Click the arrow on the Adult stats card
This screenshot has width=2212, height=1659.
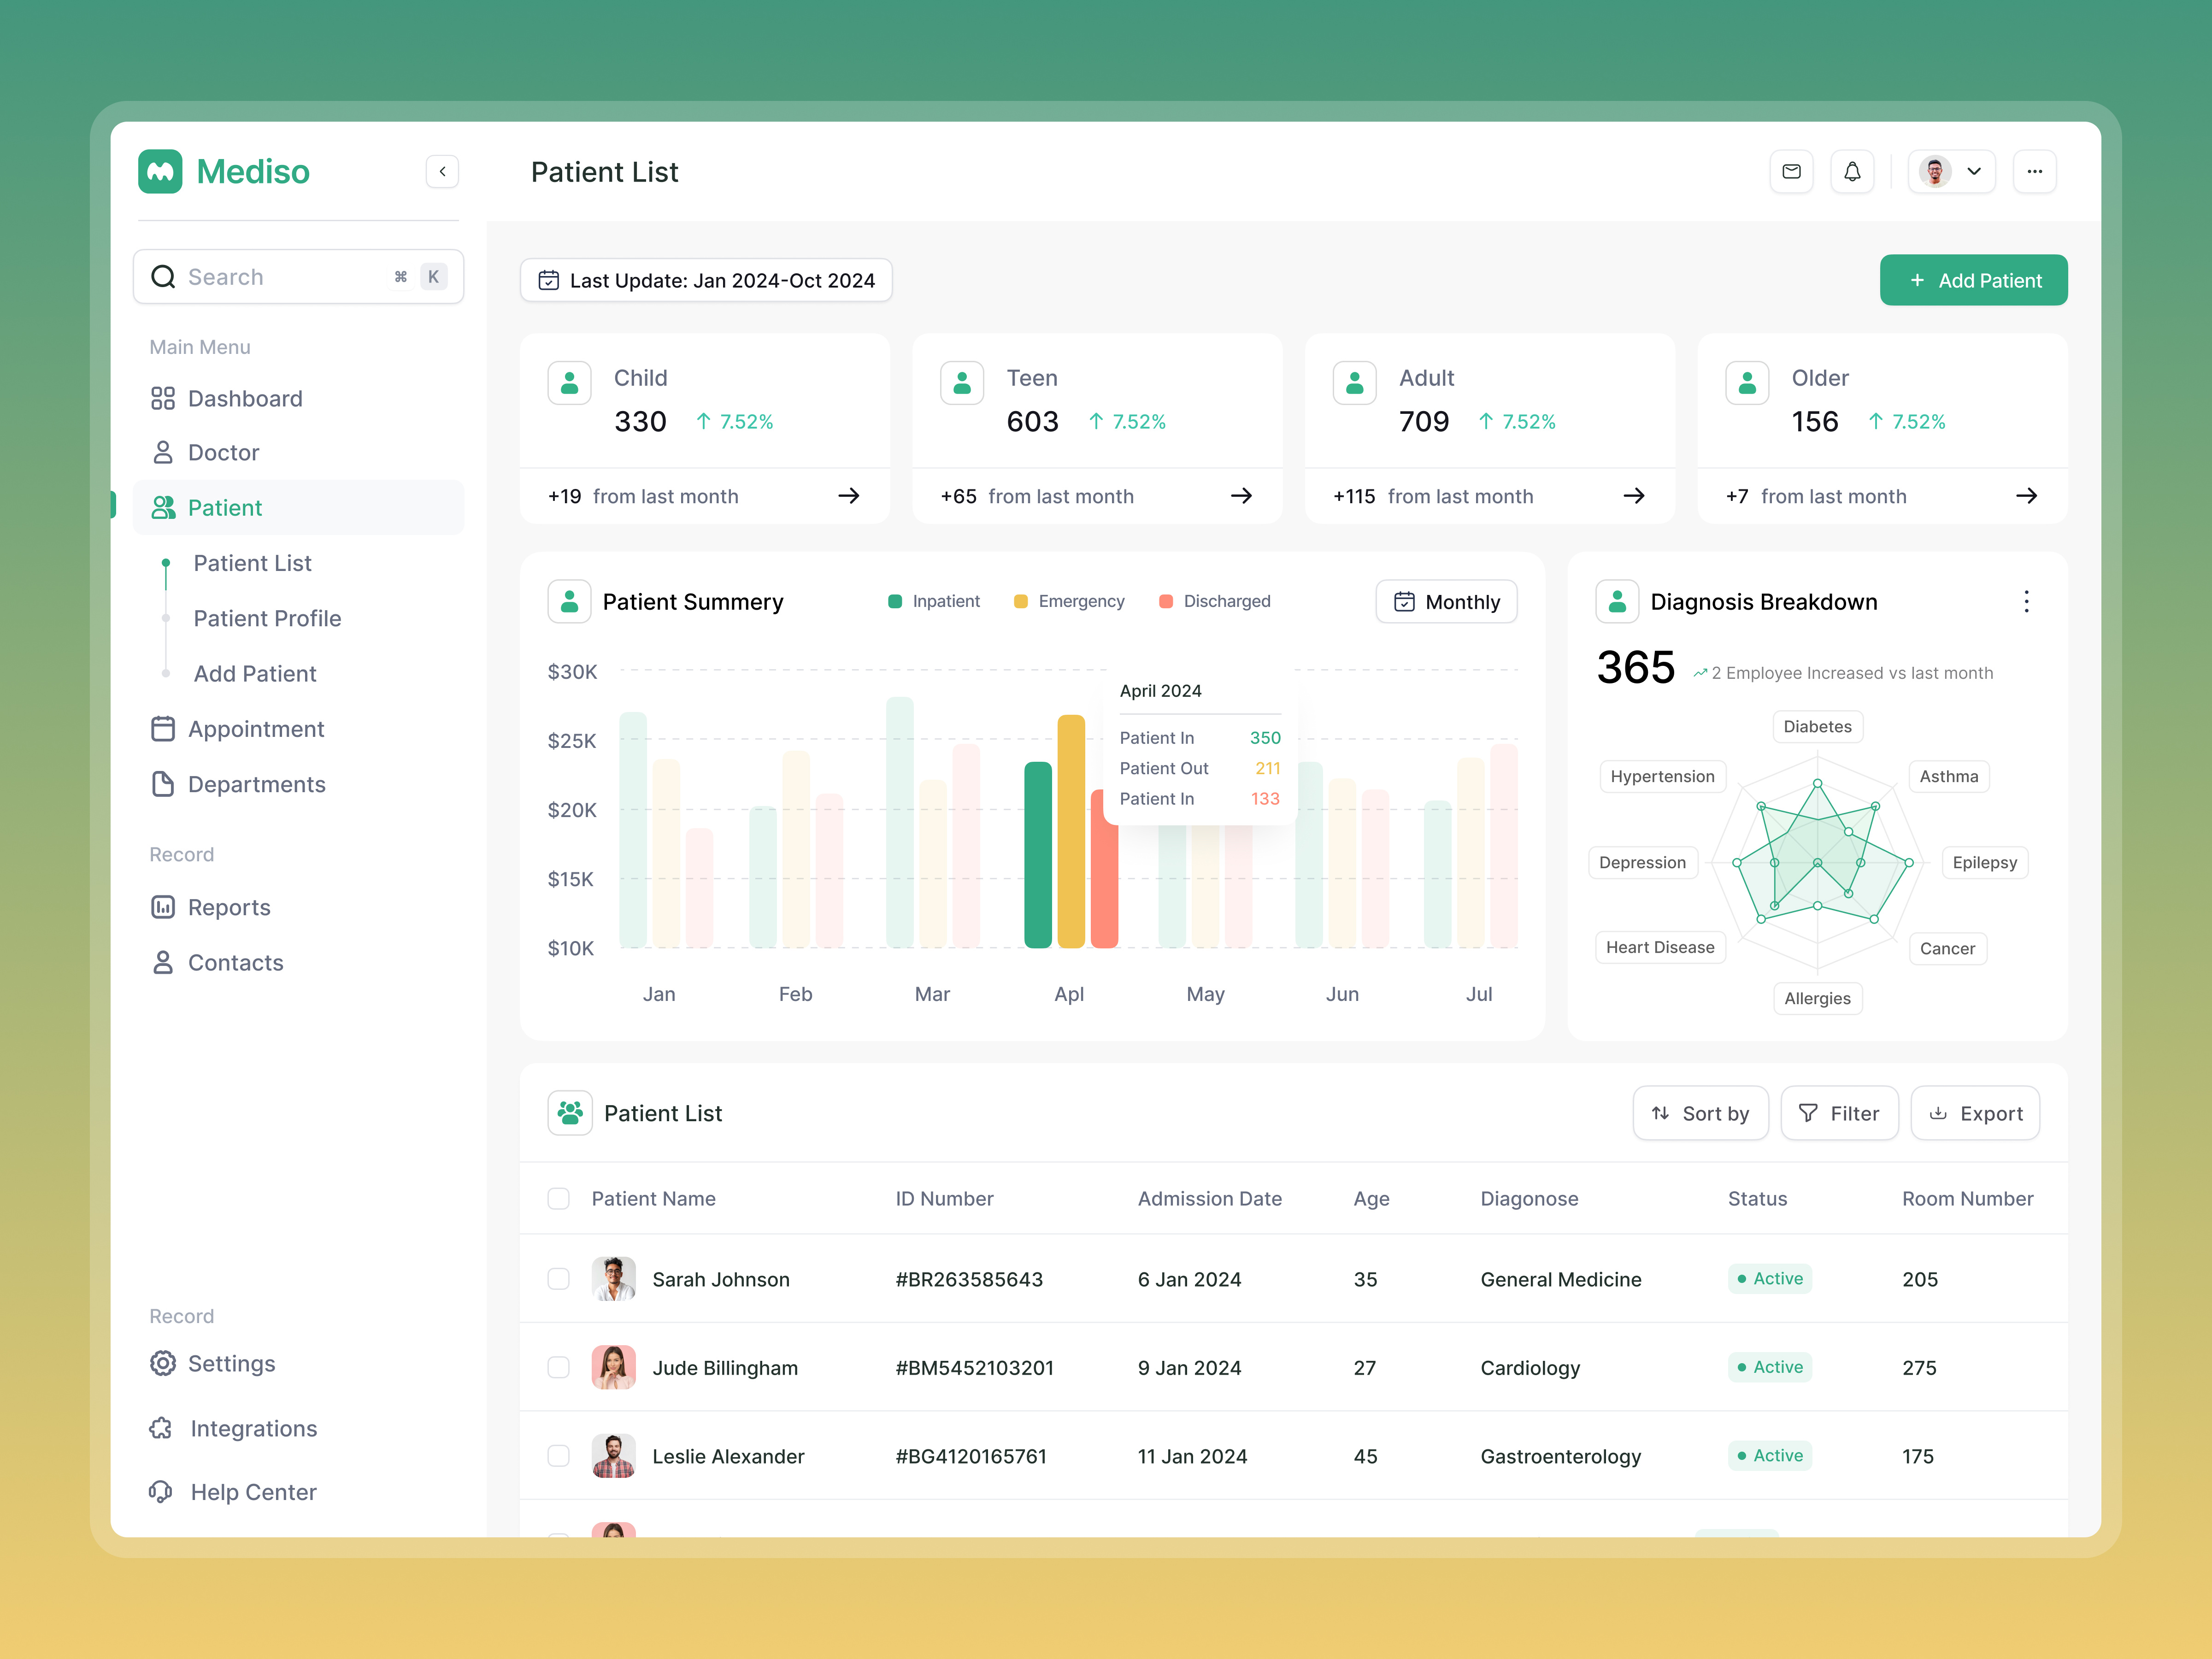pos(1633,495)
